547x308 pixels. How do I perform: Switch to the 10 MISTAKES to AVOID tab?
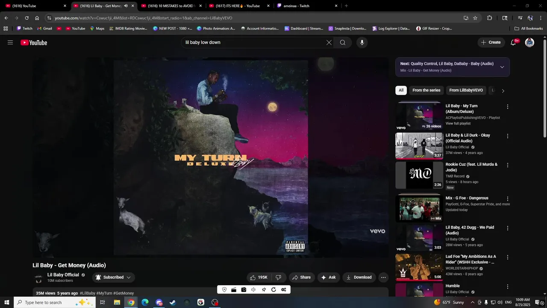[171, 6]
